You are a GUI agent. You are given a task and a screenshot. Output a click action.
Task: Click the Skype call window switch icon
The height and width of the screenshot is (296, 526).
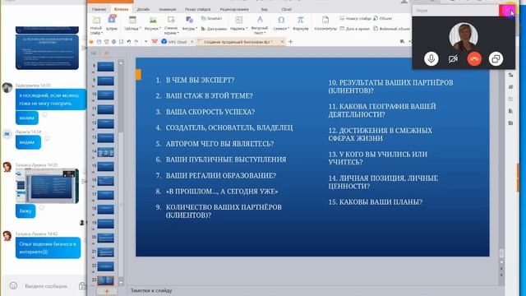pyautogui.click(x=496, y=59)
